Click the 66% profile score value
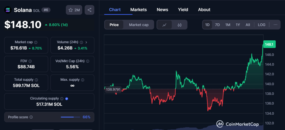285x130 pixels. pyautogui.click(x=87, y=117)
